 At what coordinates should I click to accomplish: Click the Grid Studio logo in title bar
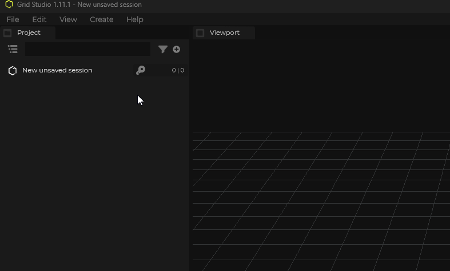coord(9,5)
